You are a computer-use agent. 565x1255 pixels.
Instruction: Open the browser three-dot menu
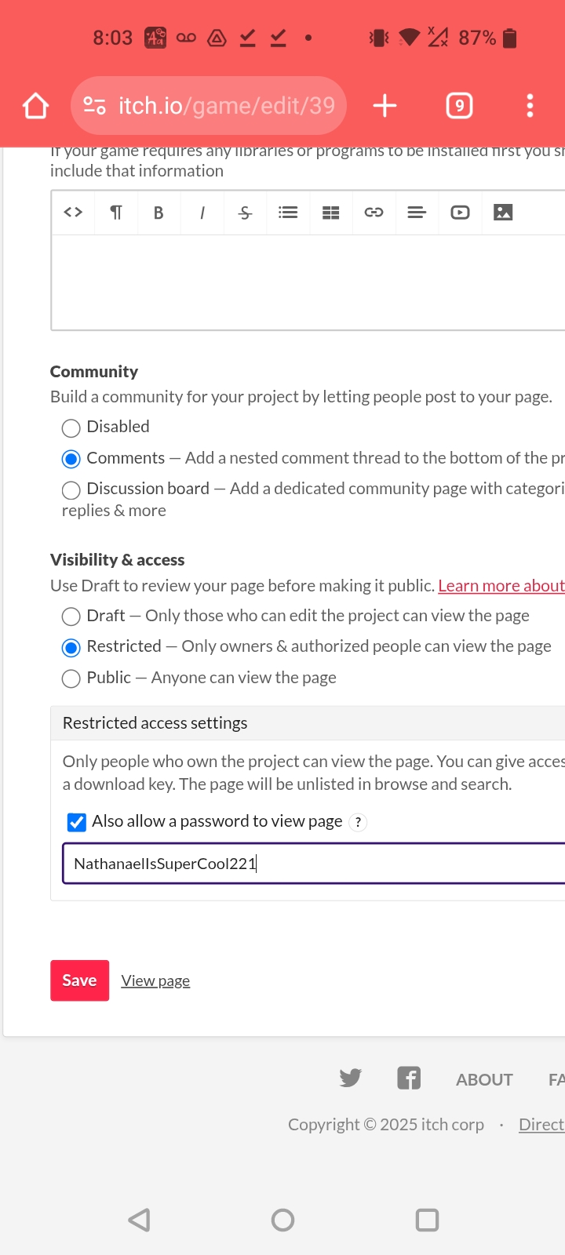coord(530,106)
